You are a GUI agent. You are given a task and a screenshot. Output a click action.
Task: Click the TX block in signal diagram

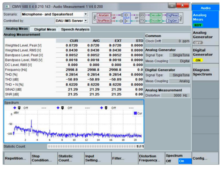coord(142,21)
